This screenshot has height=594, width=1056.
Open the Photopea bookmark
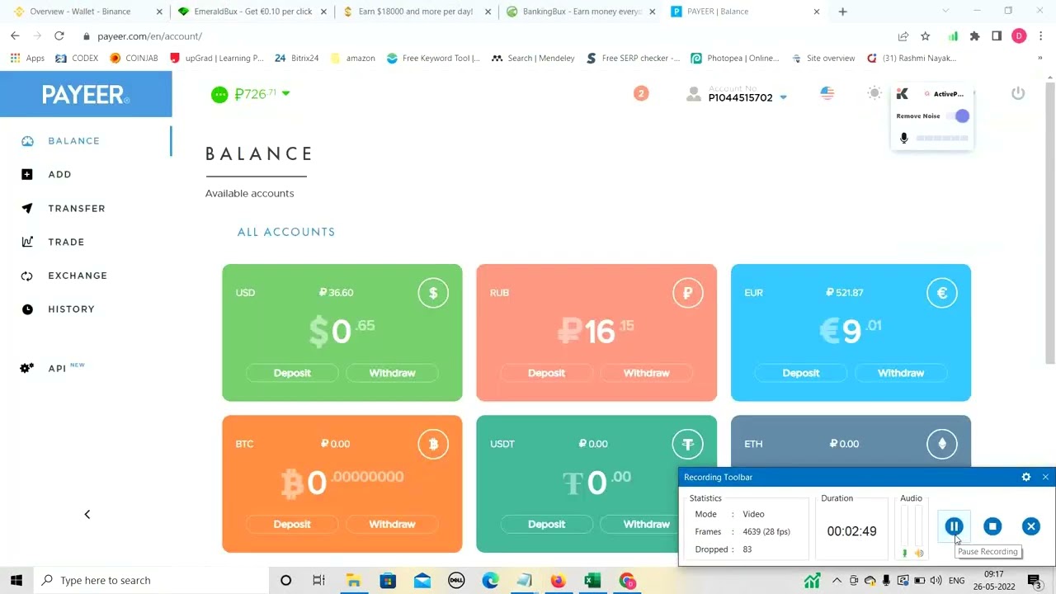click(x=735, y=59)
